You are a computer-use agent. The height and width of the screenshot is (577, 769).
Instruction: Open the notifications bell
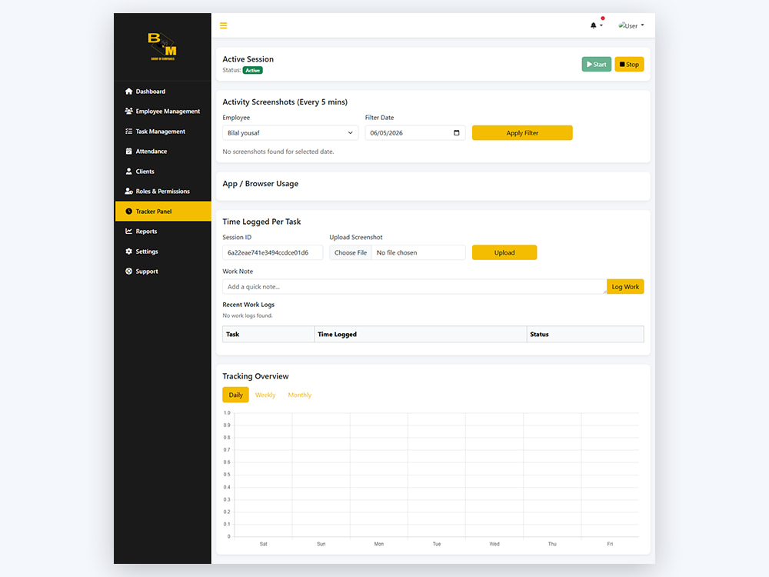pos(594,25)
